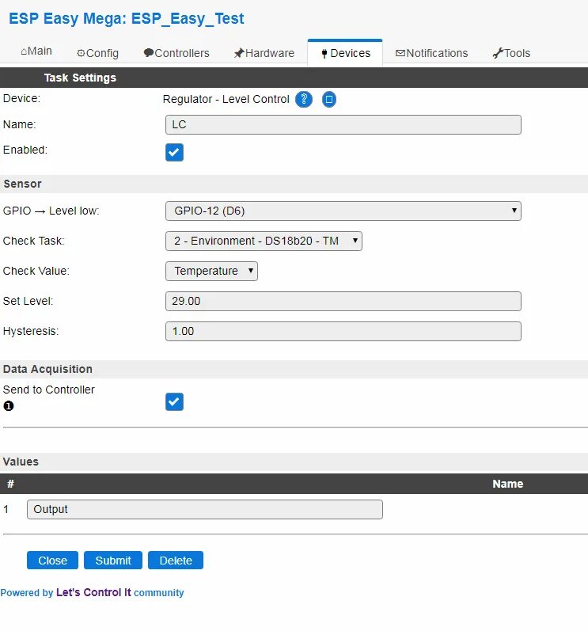This screenshot has width=588, height=631.
Task: Follow the Let's Control It link
Action: 93,592
